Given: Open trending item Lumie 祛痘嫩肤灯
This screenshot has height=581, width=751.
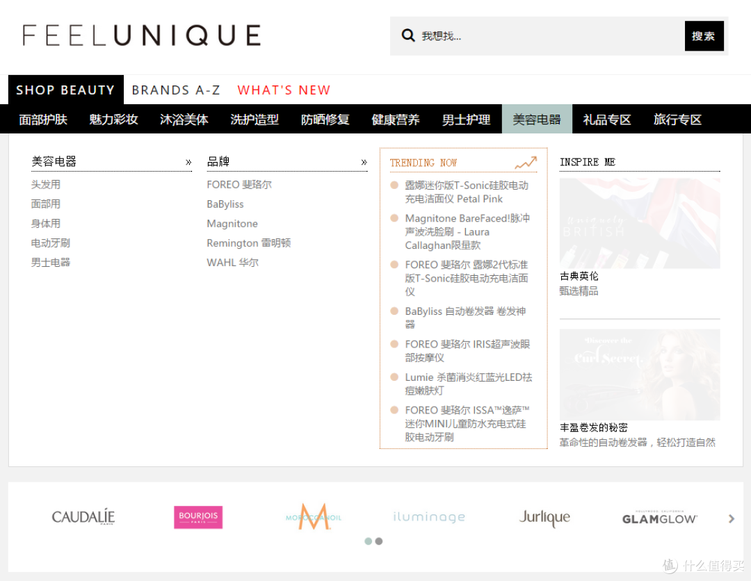Looking at the screenshot, I should [x=469, y=384].
